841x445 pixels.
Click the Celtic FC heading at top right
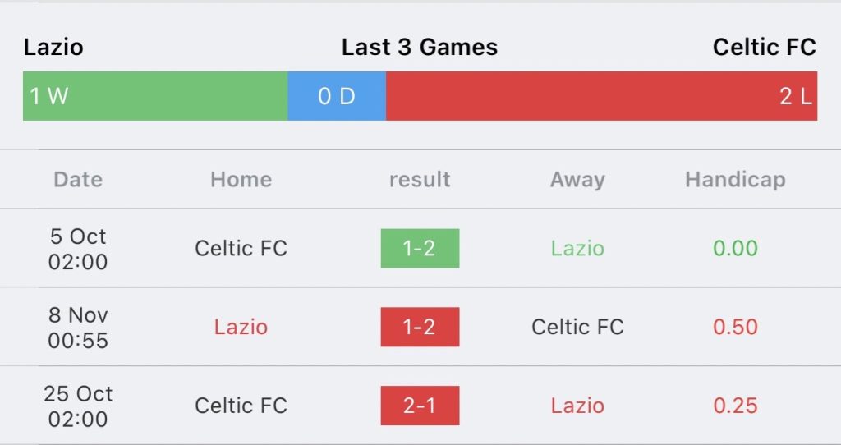click(x=765, y=47)
